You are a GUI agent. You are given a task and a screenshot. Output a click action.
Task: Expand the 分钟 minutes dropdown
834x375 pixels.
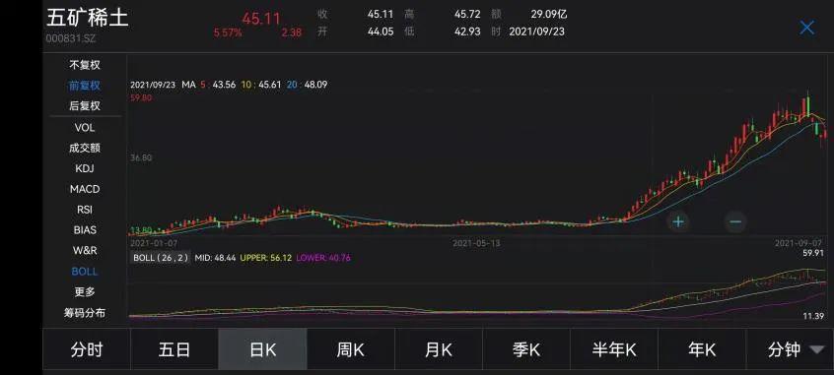click(791, 349)
